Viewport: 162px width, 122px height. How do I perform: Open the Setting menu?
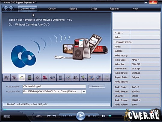(73, 9)
